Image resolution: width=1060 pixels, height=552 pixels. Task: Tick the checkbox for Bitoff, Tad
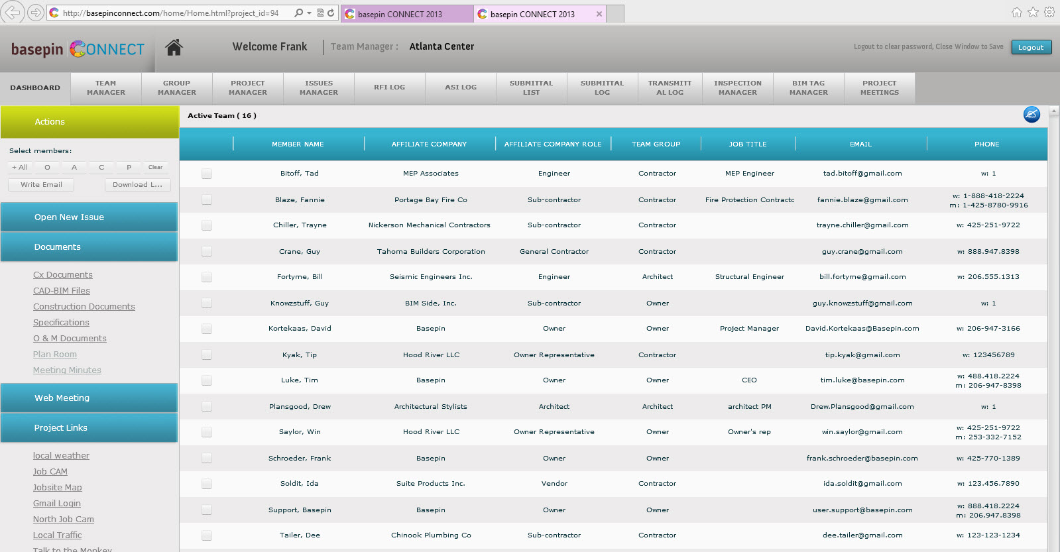point(207,174)
